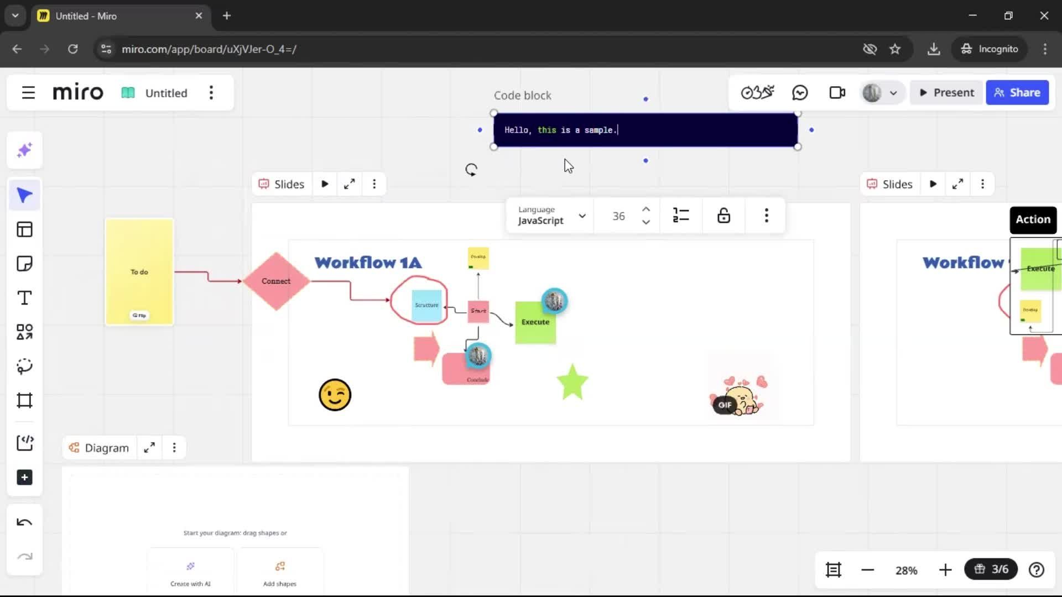Select the green star shape
The height and width of the screenshot is (597, 1062).
(572, 382)
